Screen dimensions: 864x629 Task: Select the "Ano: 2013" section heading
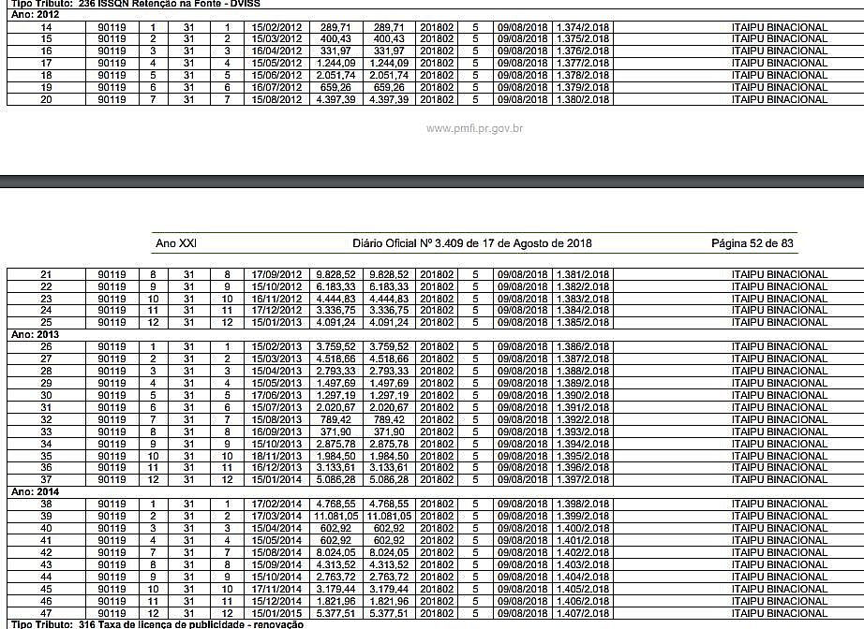(x=36, y=334)
